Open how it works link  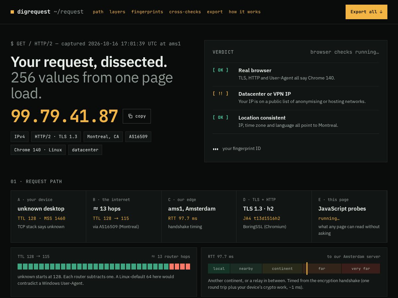pos(245,12)
